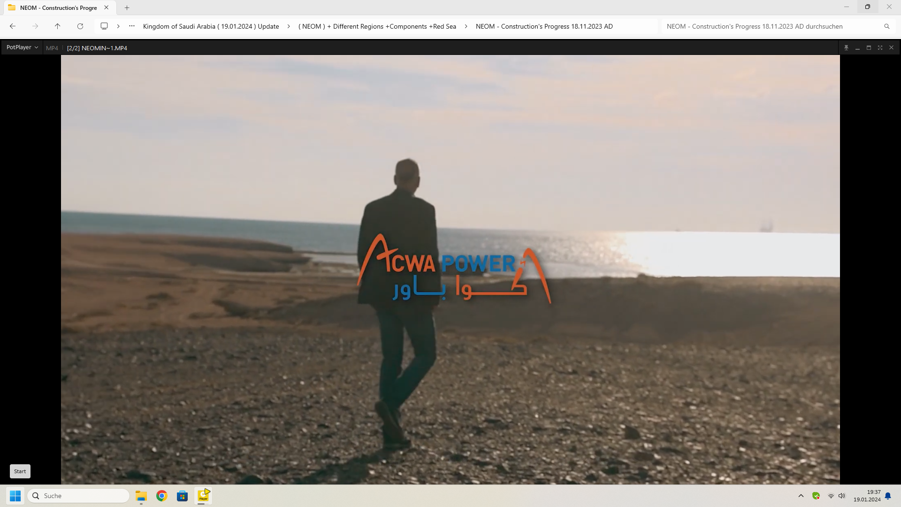
Task: Open the PotPlayer main menu dropdown
Action: click(x=22, y=47)
